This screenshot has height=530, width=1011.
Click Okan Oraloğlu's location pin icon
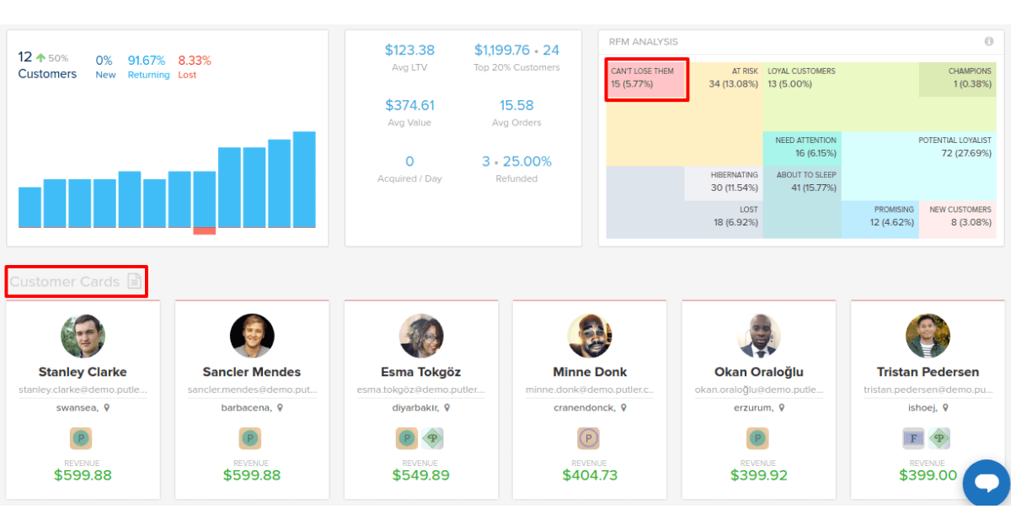tap(781, 408)
